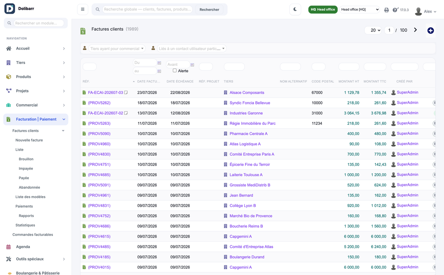The image size is (444, 275).
Task: Focus the module search box in sidebar
Action: tap(39, 23)
